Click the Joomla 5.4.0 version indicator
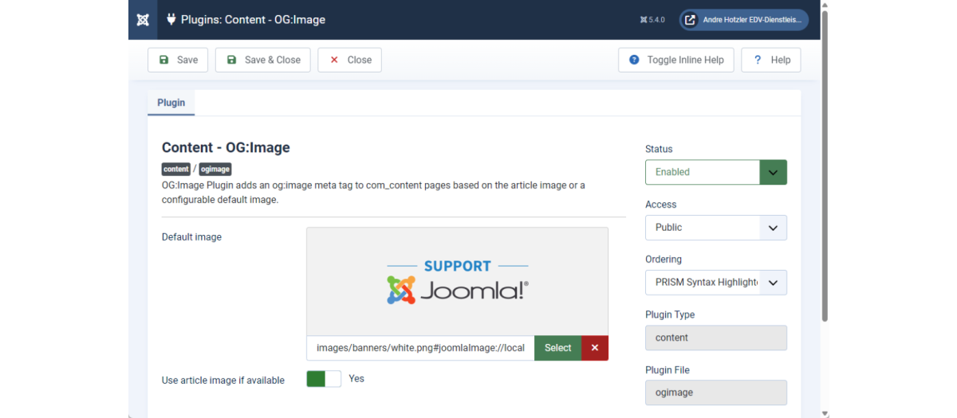This screenshot has width=957, height=418. tap(652, 20)
